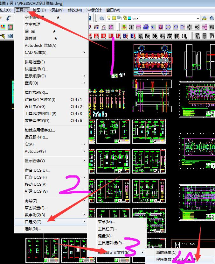The width and height of the screenshot is (215, 264).
Task: Click the red crosshair center-mark icon
Action: (161, 27)
